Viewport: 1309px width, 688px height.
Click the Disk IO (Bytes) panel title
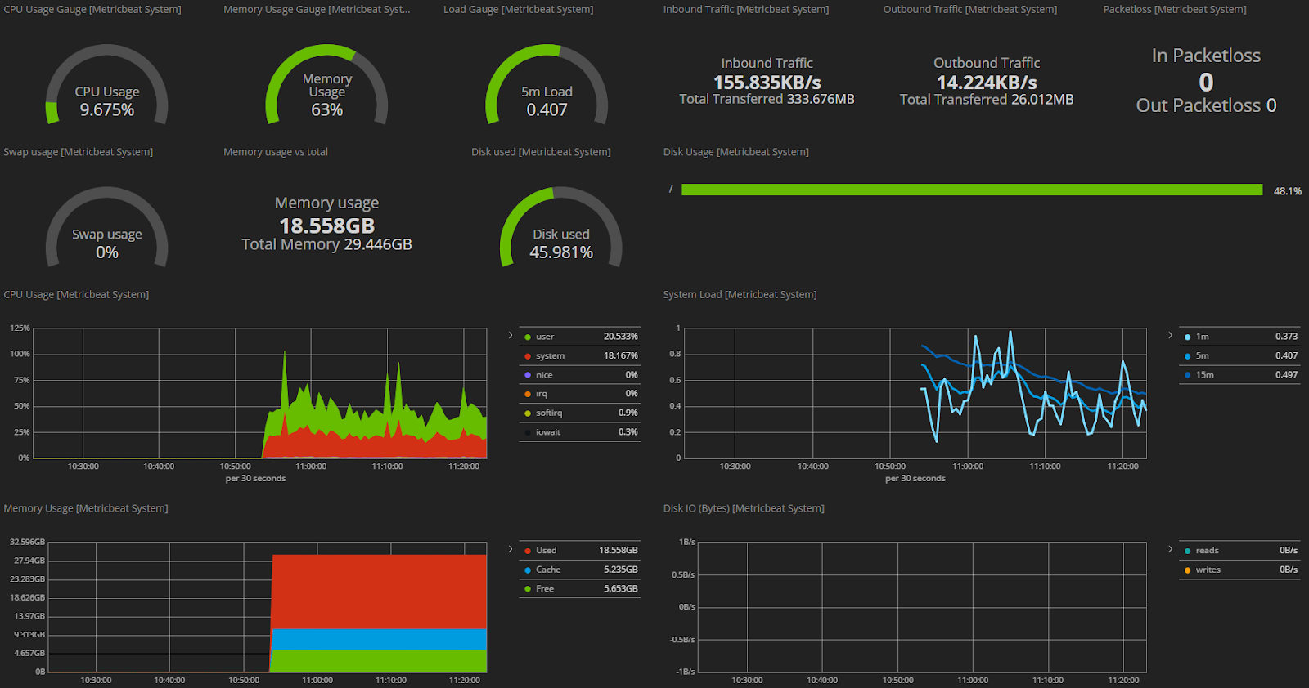[744, 508]
